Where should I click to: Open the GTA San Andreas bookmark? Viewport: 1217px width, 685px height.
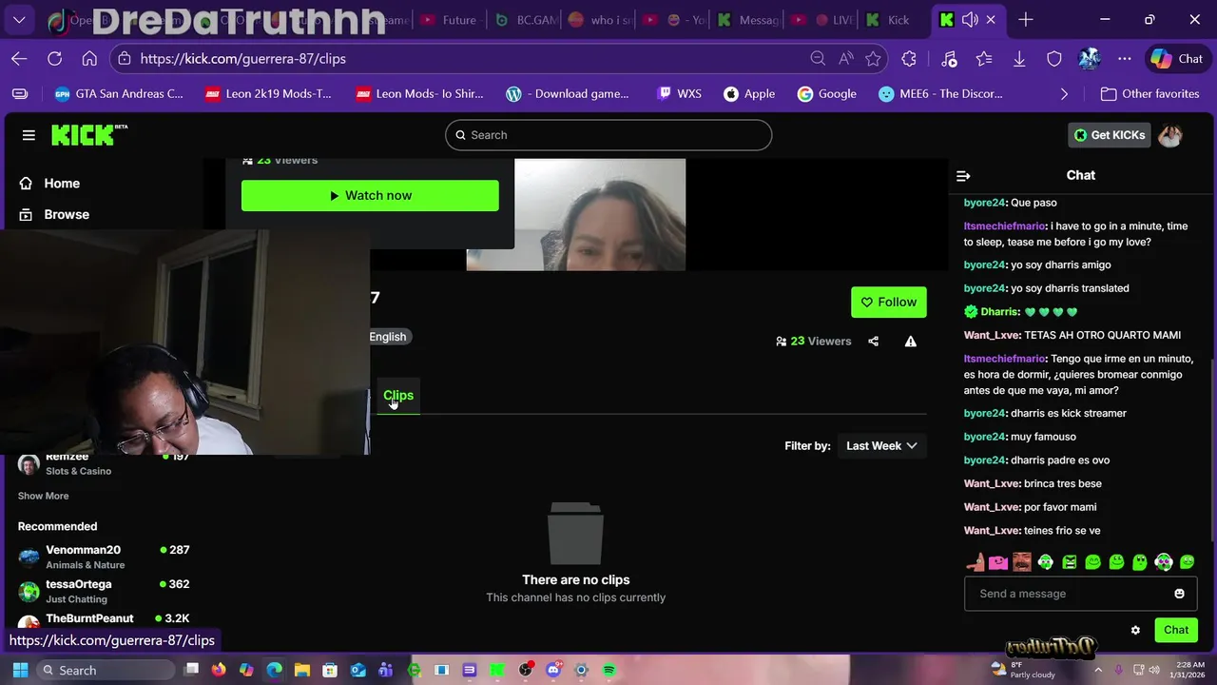click(x=119, y=94)
